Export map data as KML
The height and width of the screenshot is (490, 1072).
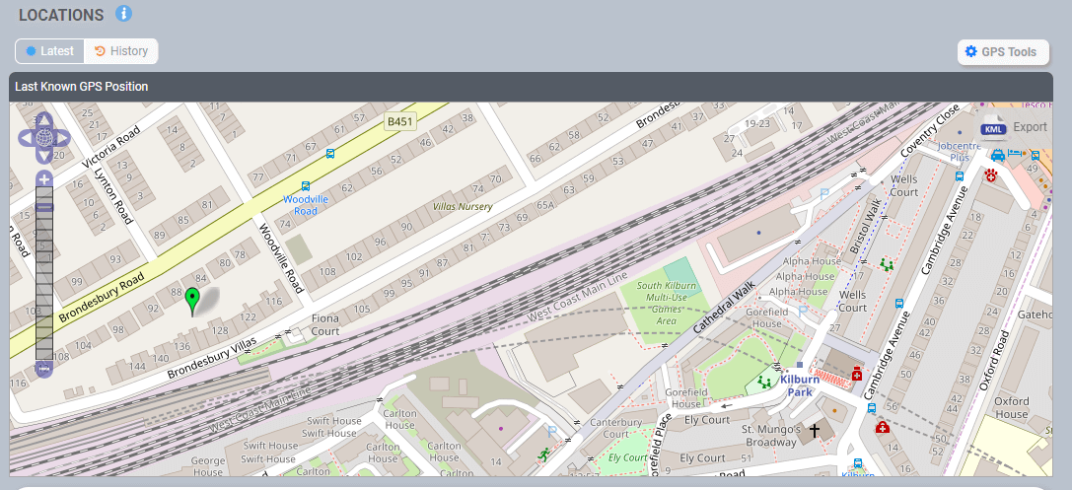coord(1014,127)
